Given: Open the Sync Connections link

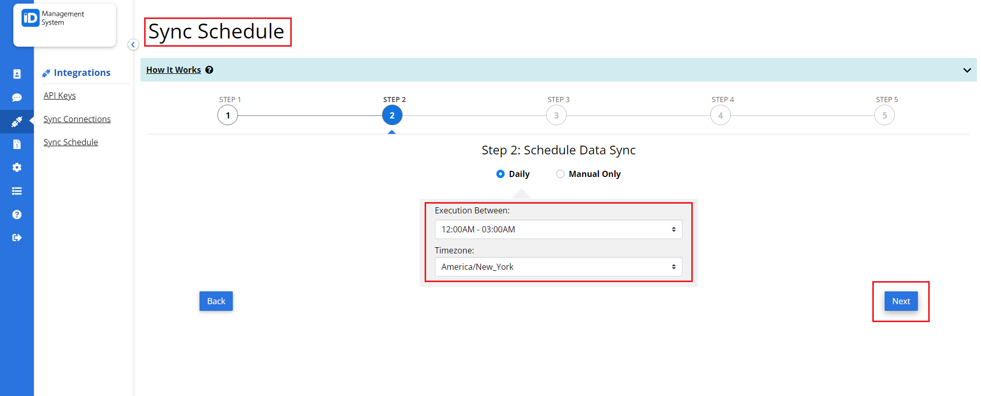Looking at the screenshot, I should [77, 119].
